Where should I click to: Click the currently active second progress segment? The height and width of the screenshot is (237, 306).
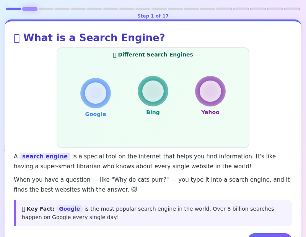pos(29,9)
